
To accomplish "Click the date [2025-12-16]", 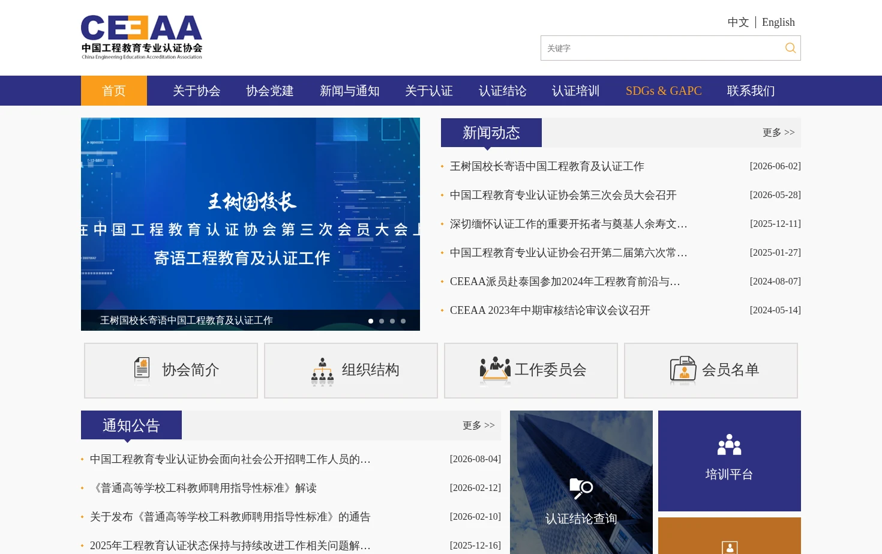I will tap(475, 546).
